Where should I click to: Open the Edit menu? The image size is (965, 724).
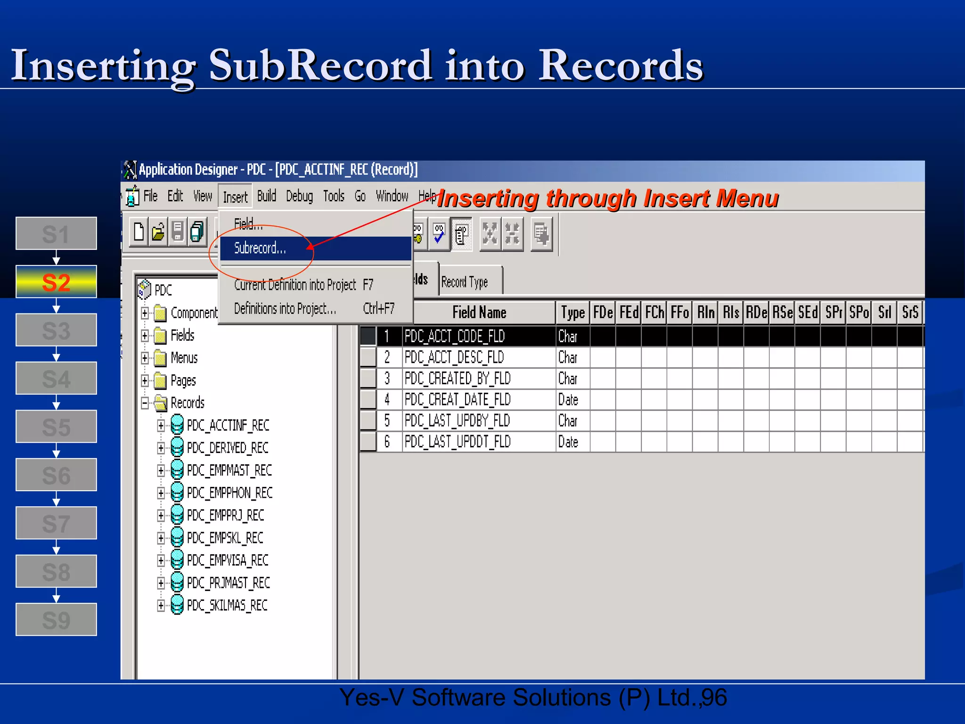tap(175, 196)
